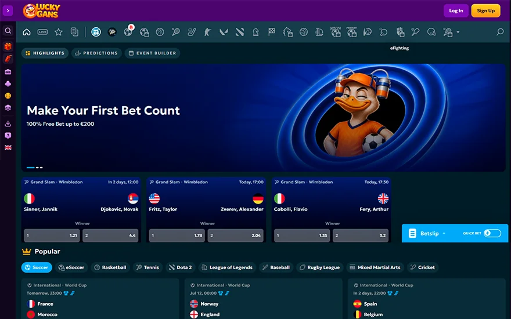Open the Event Builder tab
Image resolution: width=511 pixels, height=319 pixels.
point(152,53)
